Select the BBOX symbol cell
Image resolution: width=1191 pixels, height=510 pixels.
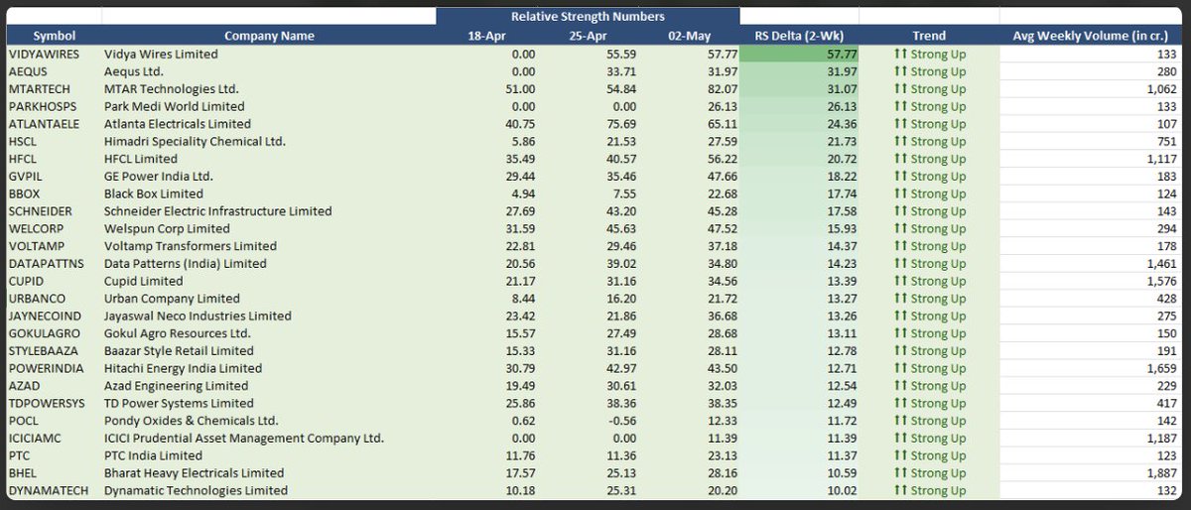[24, 193]
